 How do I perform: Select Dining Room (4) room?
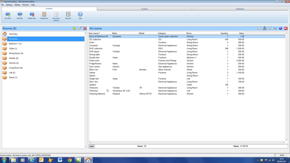(x=43, y=53)
